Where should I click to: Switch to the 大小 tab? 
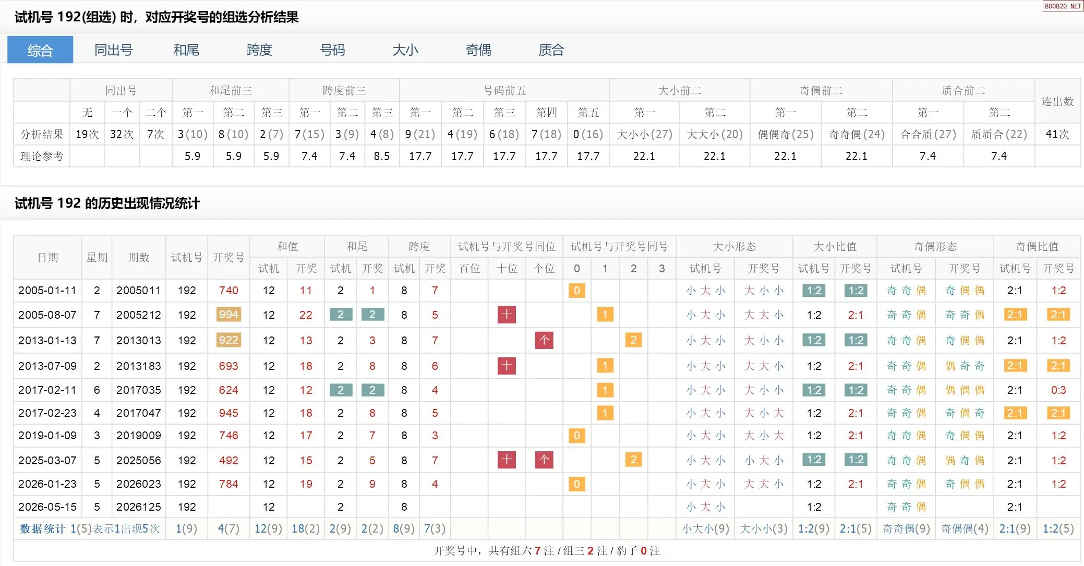pyautogui.click(x=405, y=50)
